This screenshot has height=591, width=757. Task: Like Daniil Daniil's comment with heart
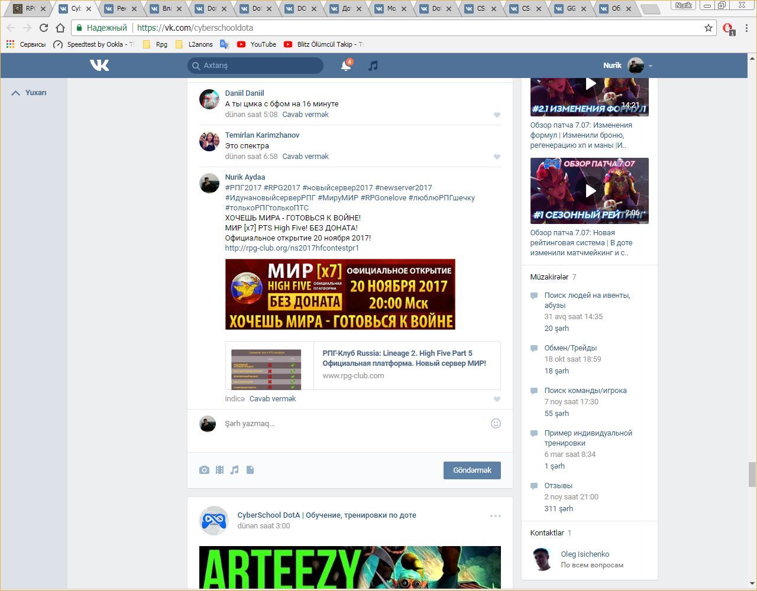click(497, 115)
